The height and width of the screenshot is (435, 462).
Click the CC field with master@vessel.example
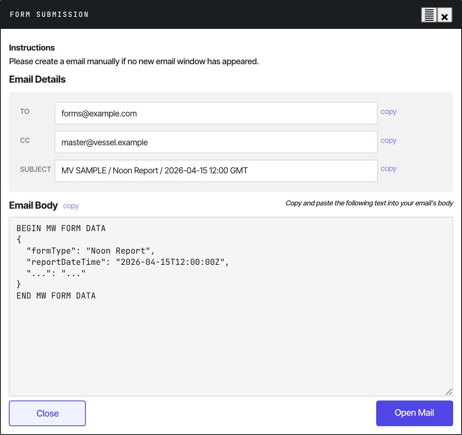216,142
